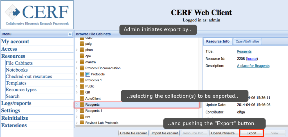Select the AutoClient tree row
The image size is (288, 137).
click(137, 98)
